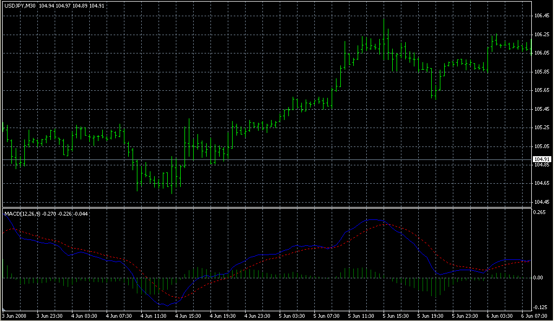
Task: Click the 105.65 price axis label
Action: click(x=541, y=90)
